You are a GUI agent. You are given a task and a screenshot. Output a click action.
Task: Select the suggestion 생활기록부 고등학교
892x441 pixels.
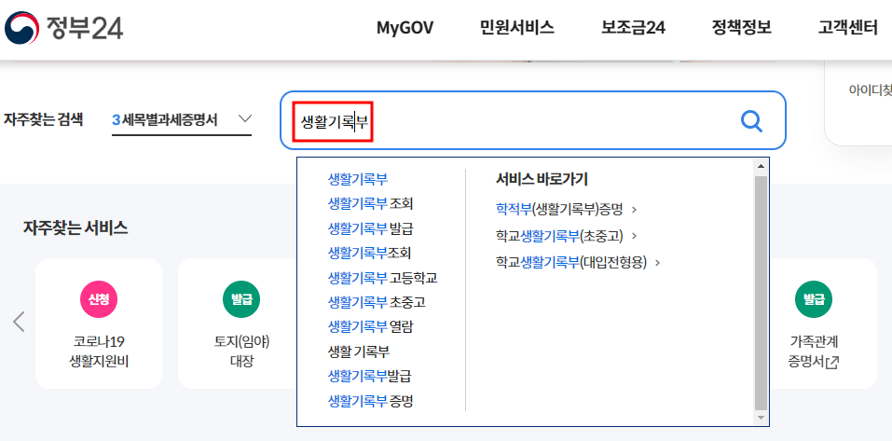pos(383,278)
